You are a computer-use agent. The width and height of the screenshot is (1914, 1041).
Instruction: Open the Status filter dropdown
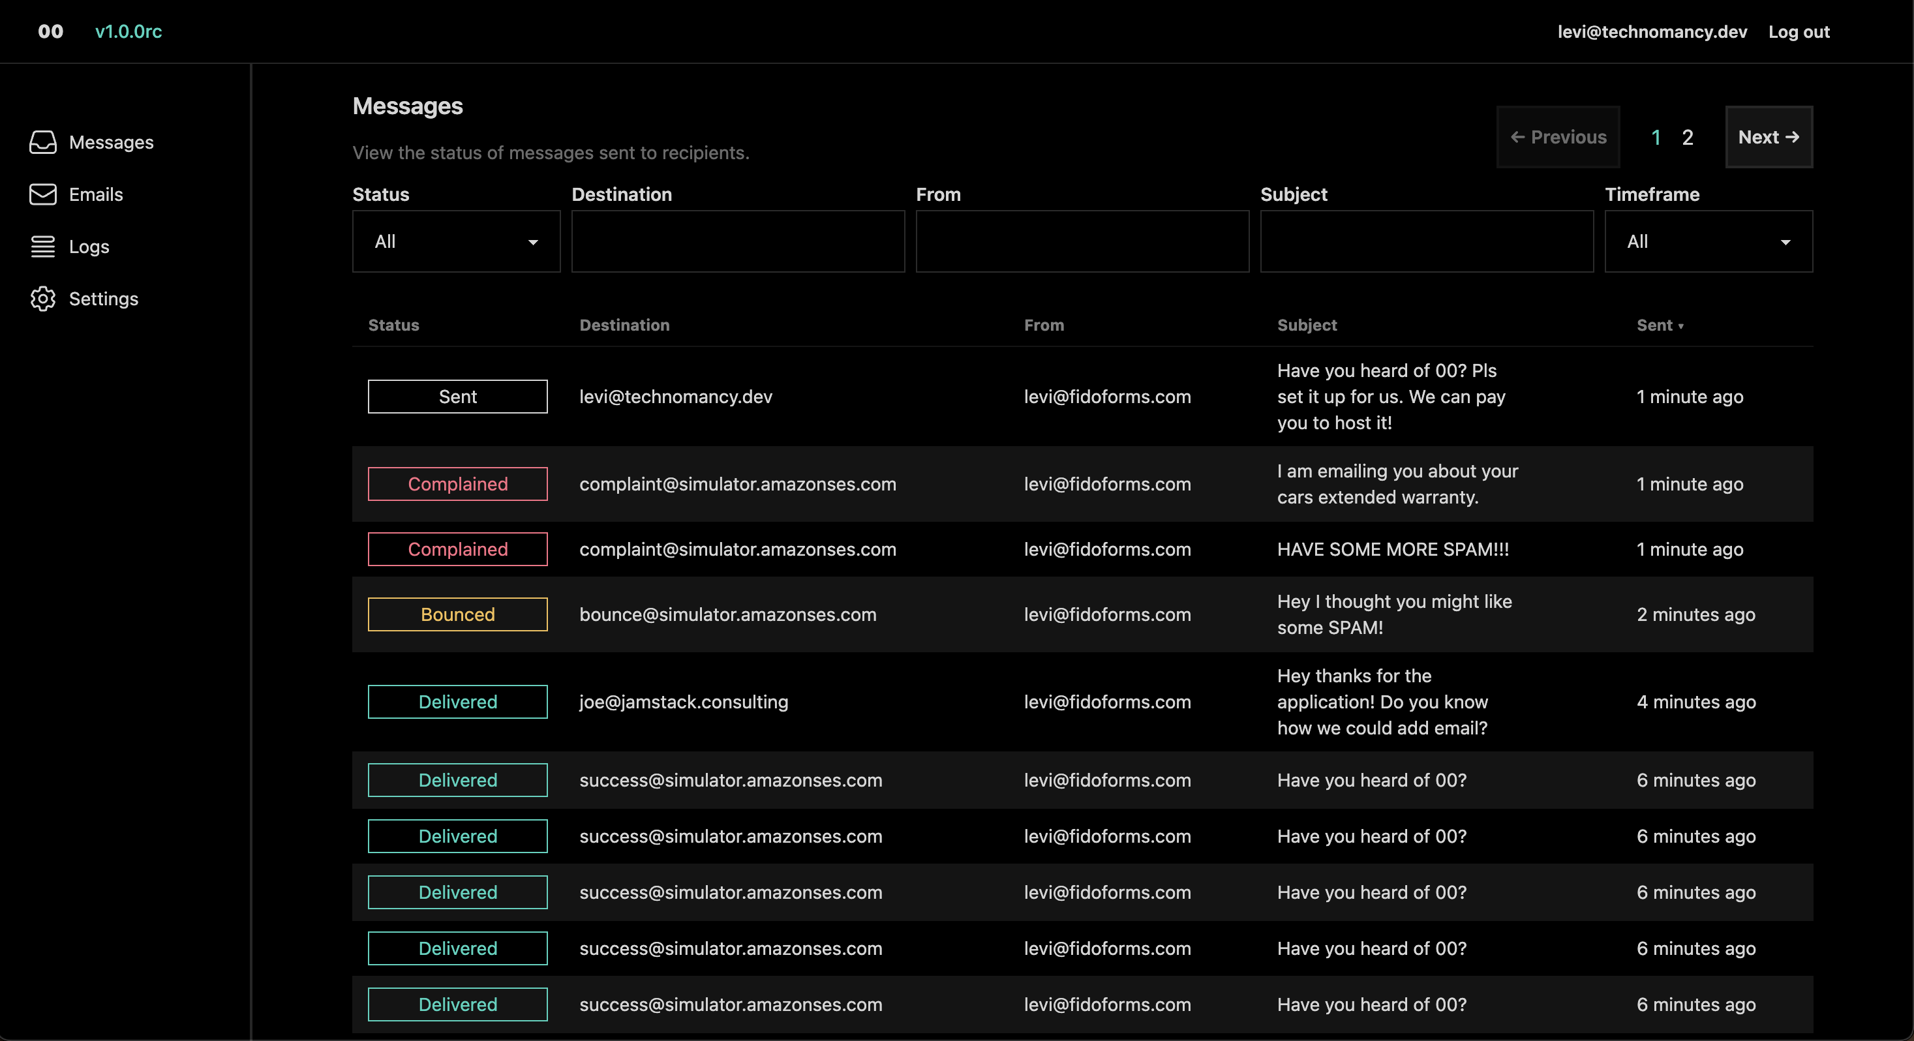pyautogui.click(x=455, y=241)
